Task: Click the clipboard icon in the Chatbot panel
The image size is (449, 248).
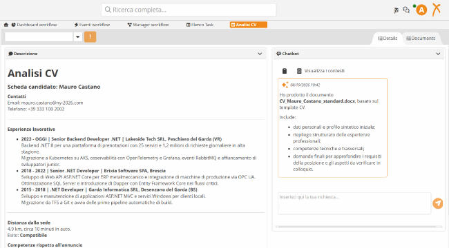Action: [285, 71]
